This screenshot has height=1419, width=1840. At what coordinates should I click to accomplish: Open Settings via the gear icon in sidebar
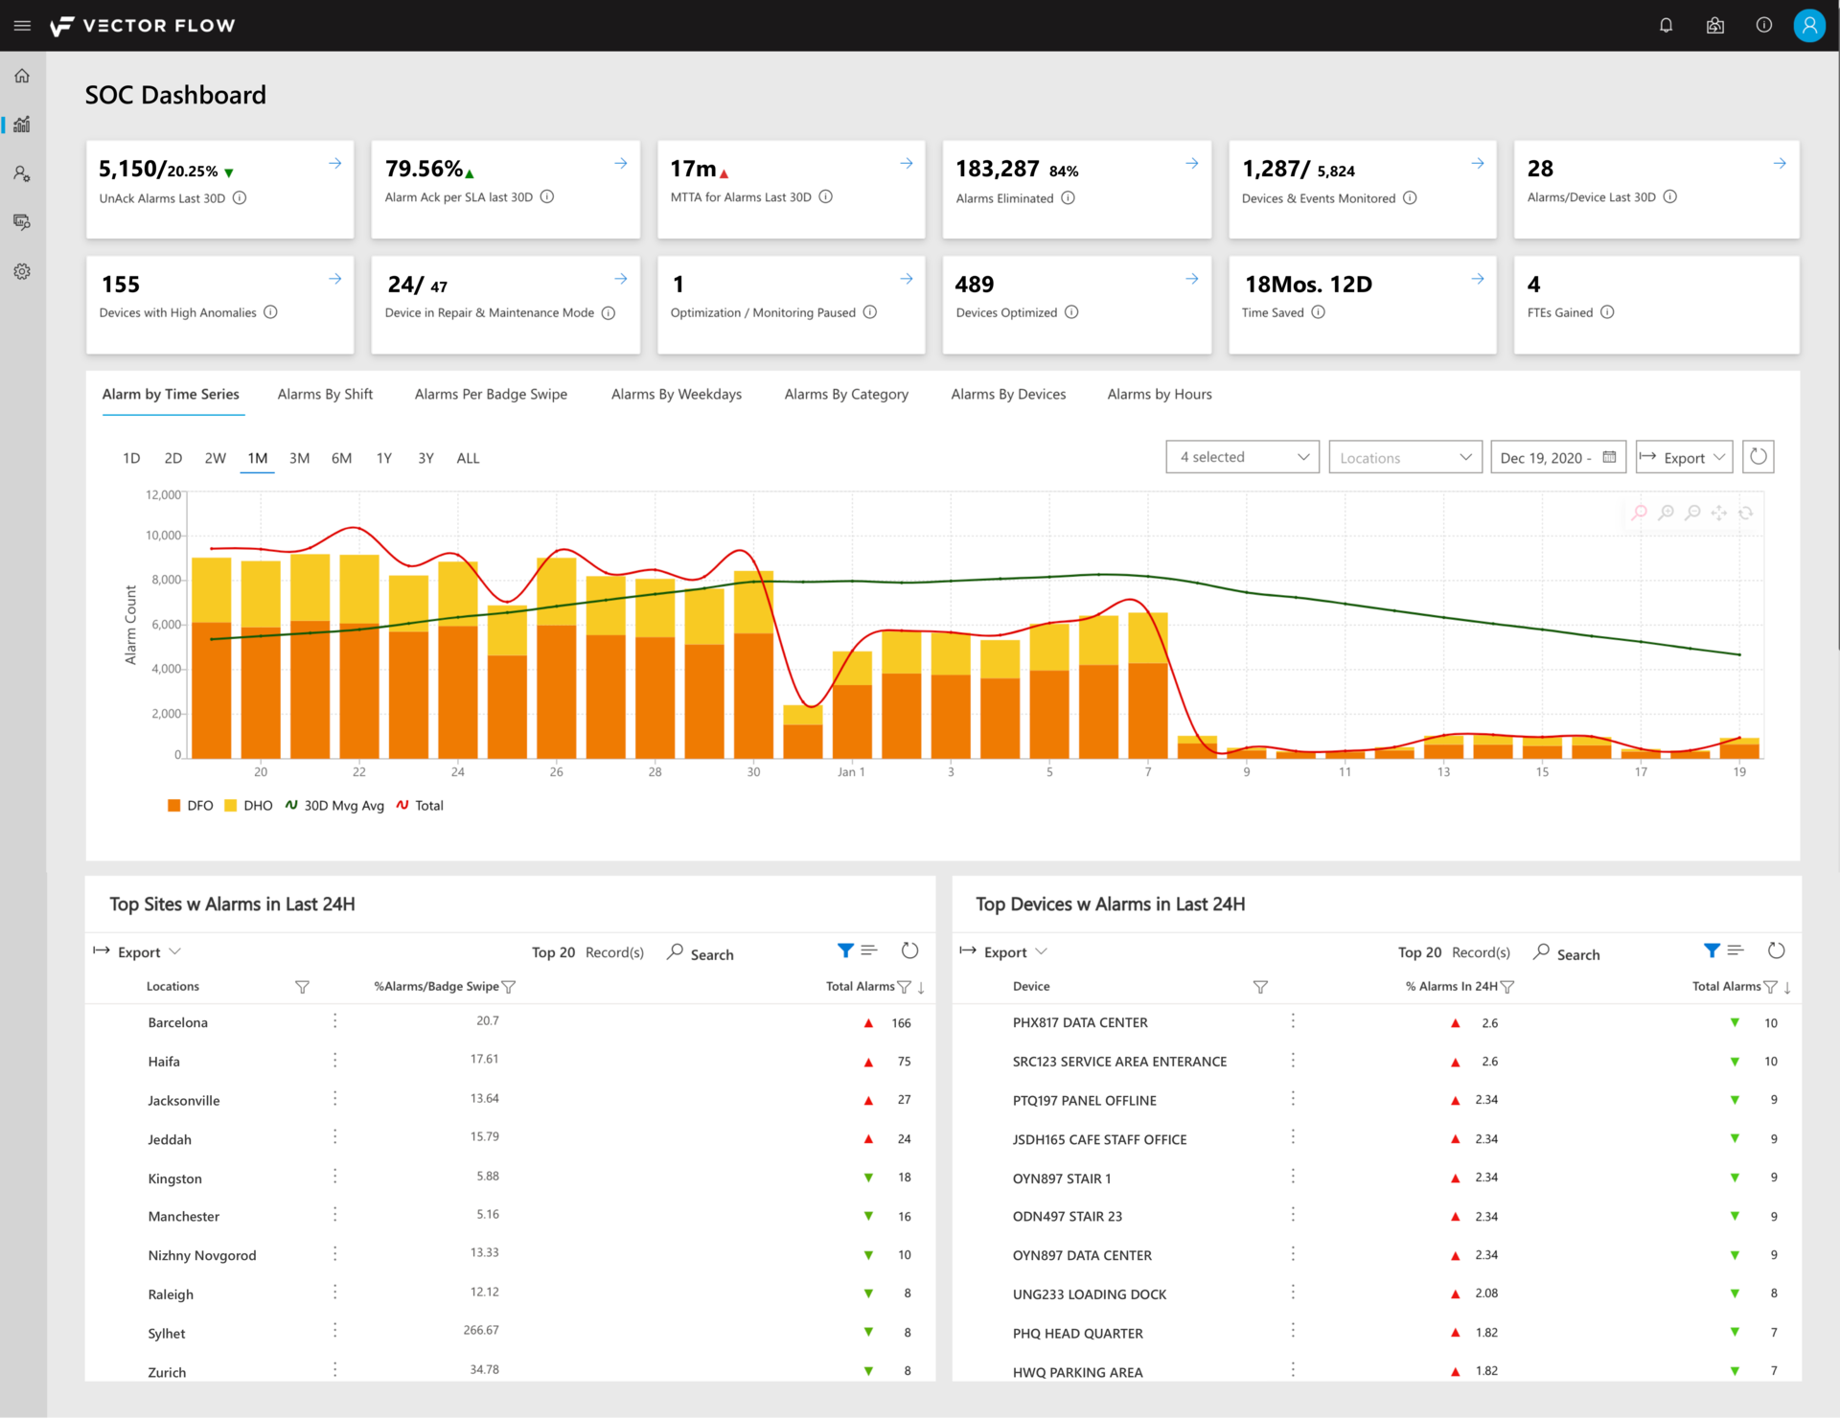click(22, 271)
